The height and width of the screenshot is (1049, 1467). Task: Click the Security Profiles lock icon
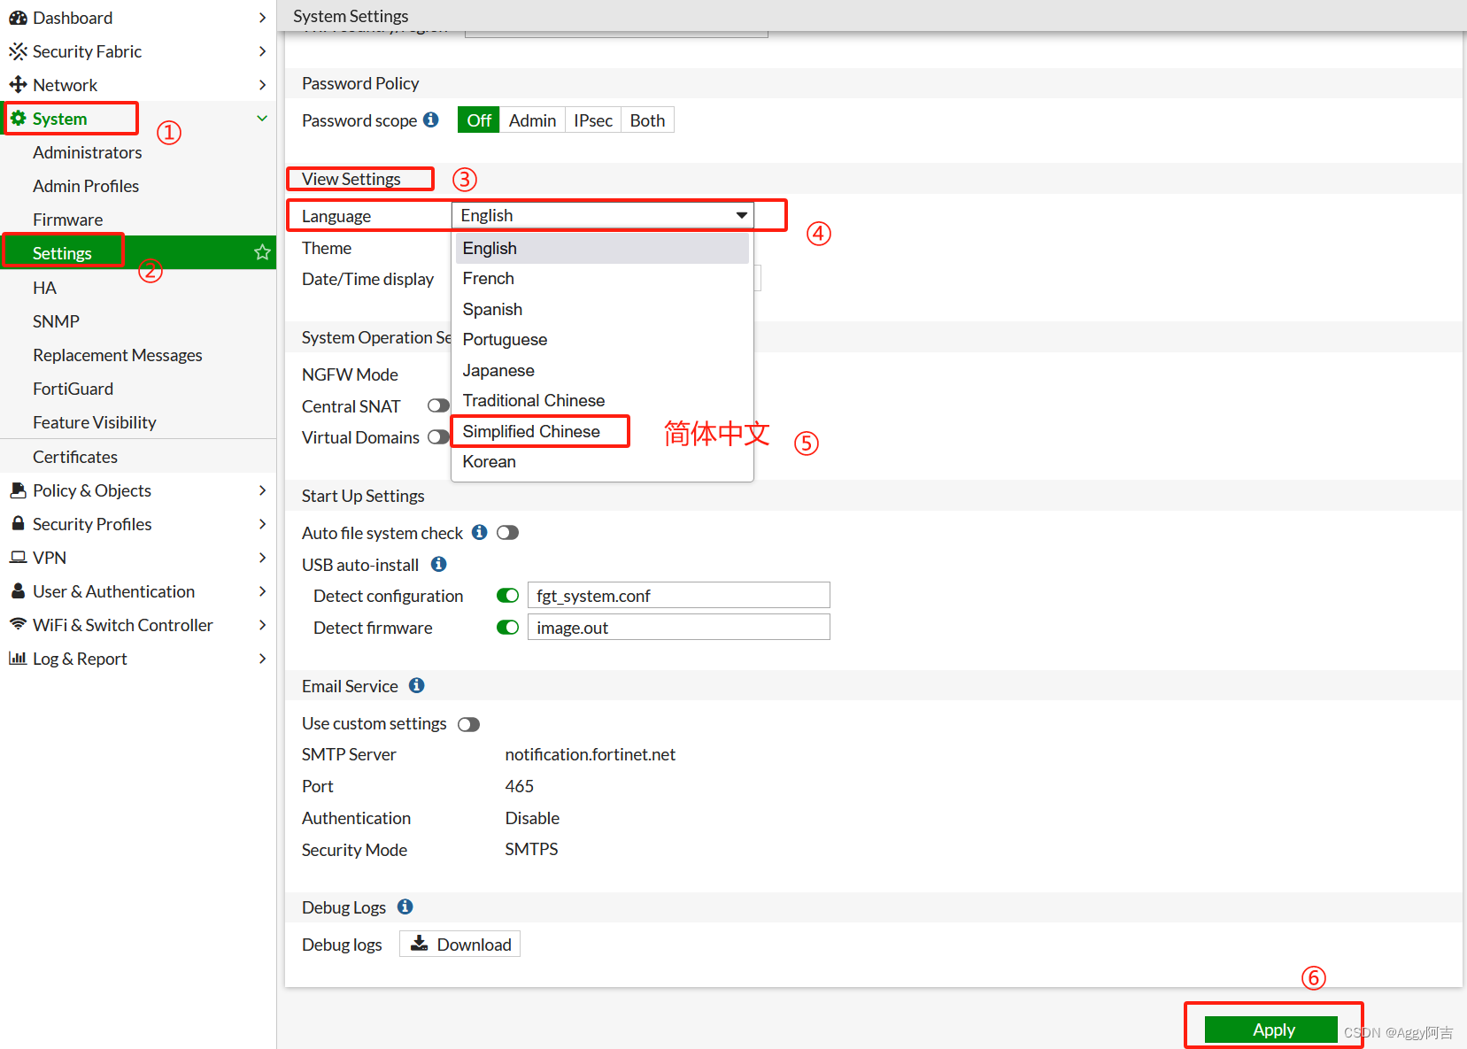point(18,523)
